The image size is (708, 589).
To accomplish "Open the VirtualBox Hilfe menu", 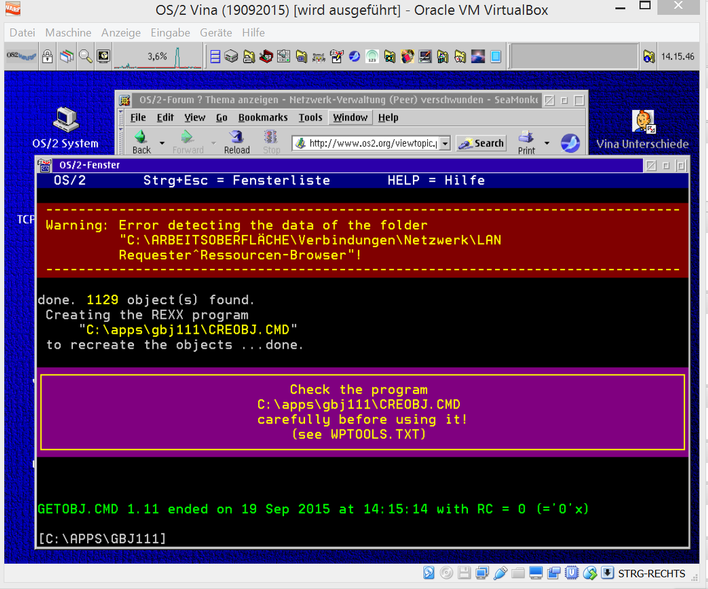I will 253,33.
